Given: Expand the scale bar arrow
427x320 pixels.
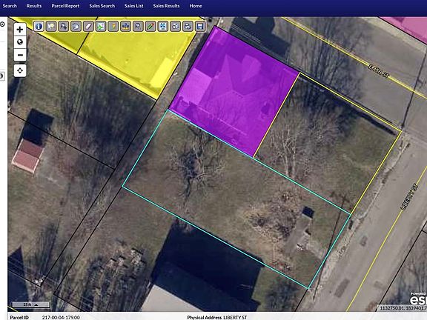Looking at the screenshot, I should coord(36,304).
